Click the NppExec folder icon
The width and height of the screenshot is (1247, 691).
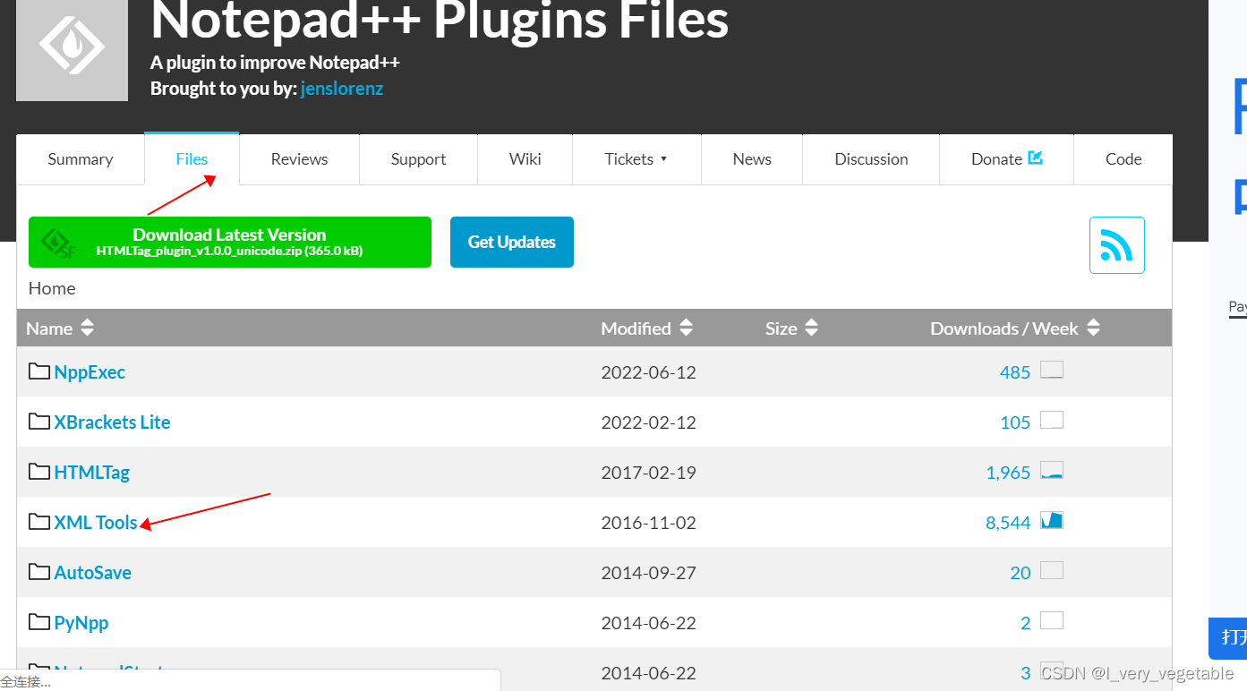38,371
